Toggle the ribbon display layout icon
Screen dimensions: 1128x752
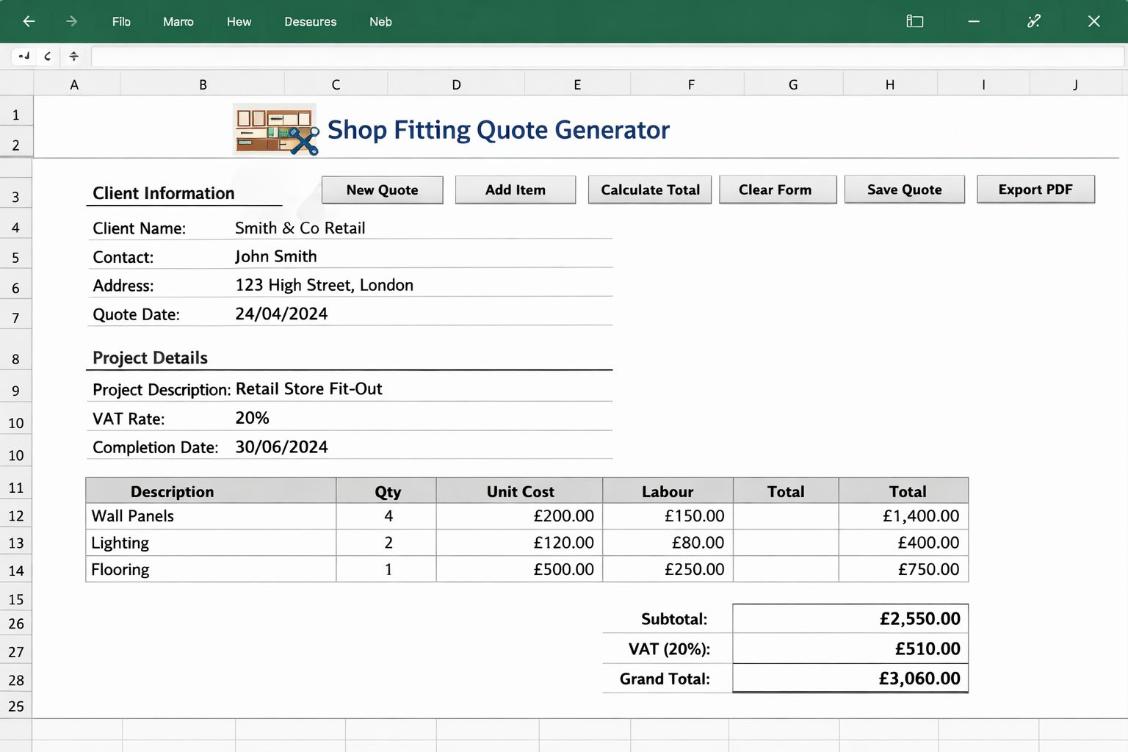click(x=914, y=21)
